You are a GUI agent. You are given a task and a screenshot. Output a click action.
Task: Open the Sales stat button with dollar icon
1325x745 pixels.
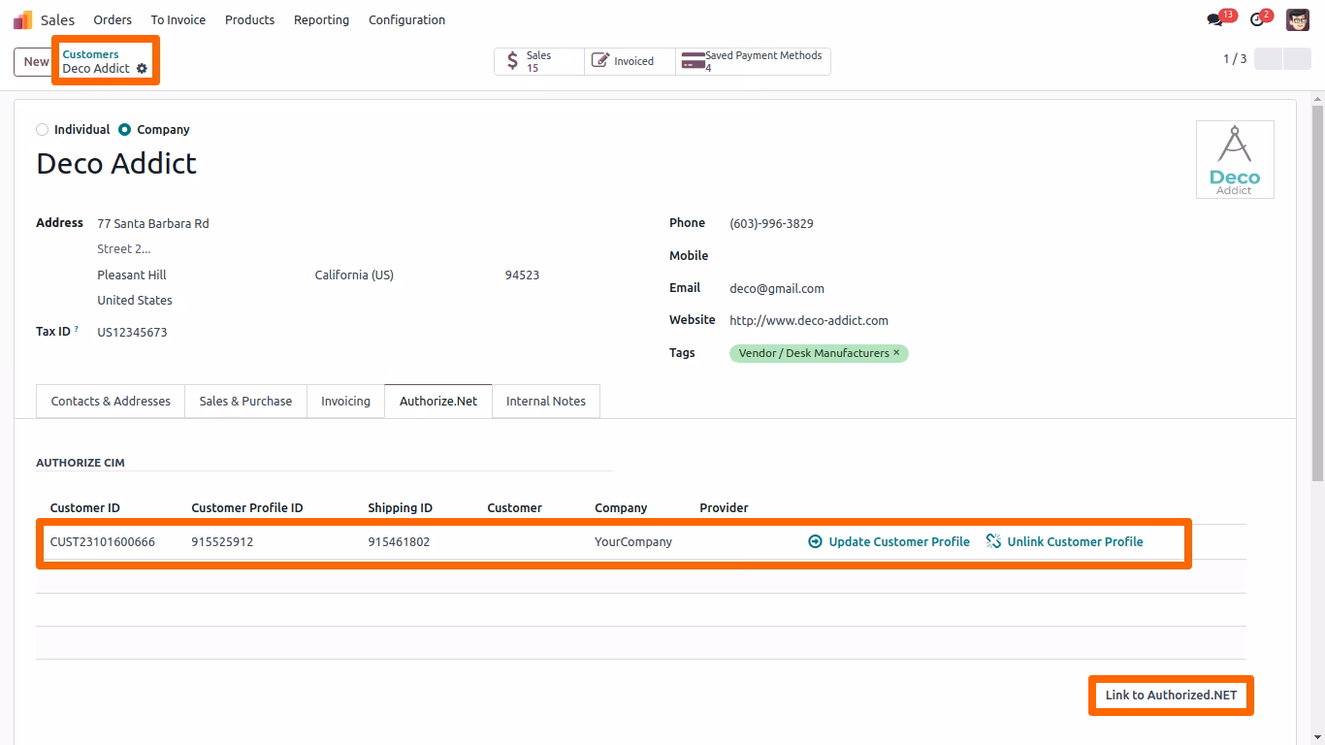[539, 61]
